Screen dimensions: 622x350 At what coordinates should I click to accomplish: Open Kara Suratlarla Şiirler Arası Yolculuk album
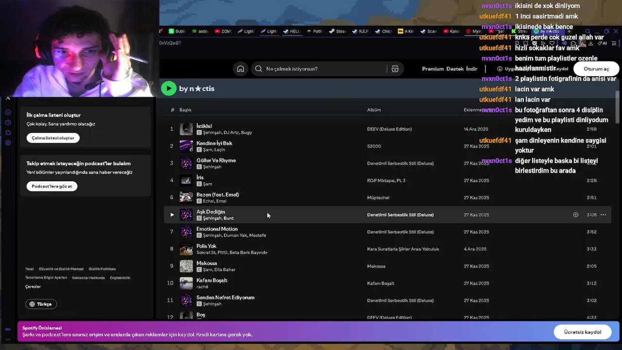403,249
